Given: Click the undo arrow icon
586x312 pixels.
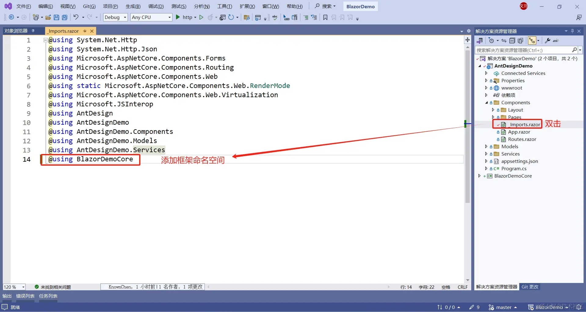Looking at the screenshot, I should [x=76, y=17].
